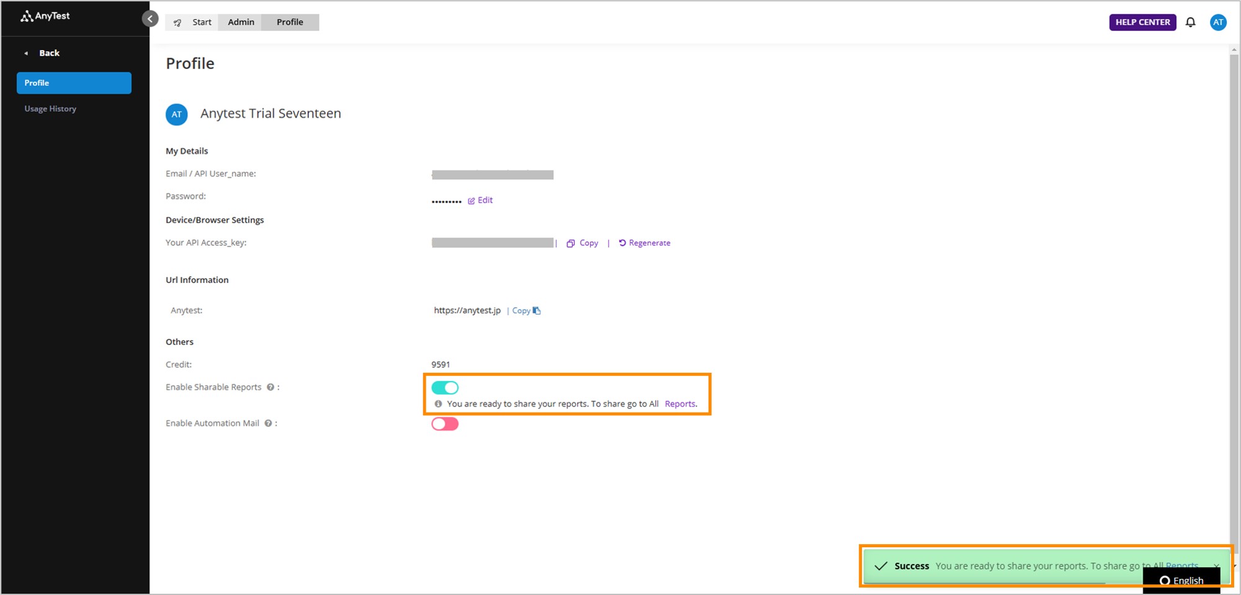Open the English language selector
This screenshot has height=595, width=1241.
point(1181,581)
